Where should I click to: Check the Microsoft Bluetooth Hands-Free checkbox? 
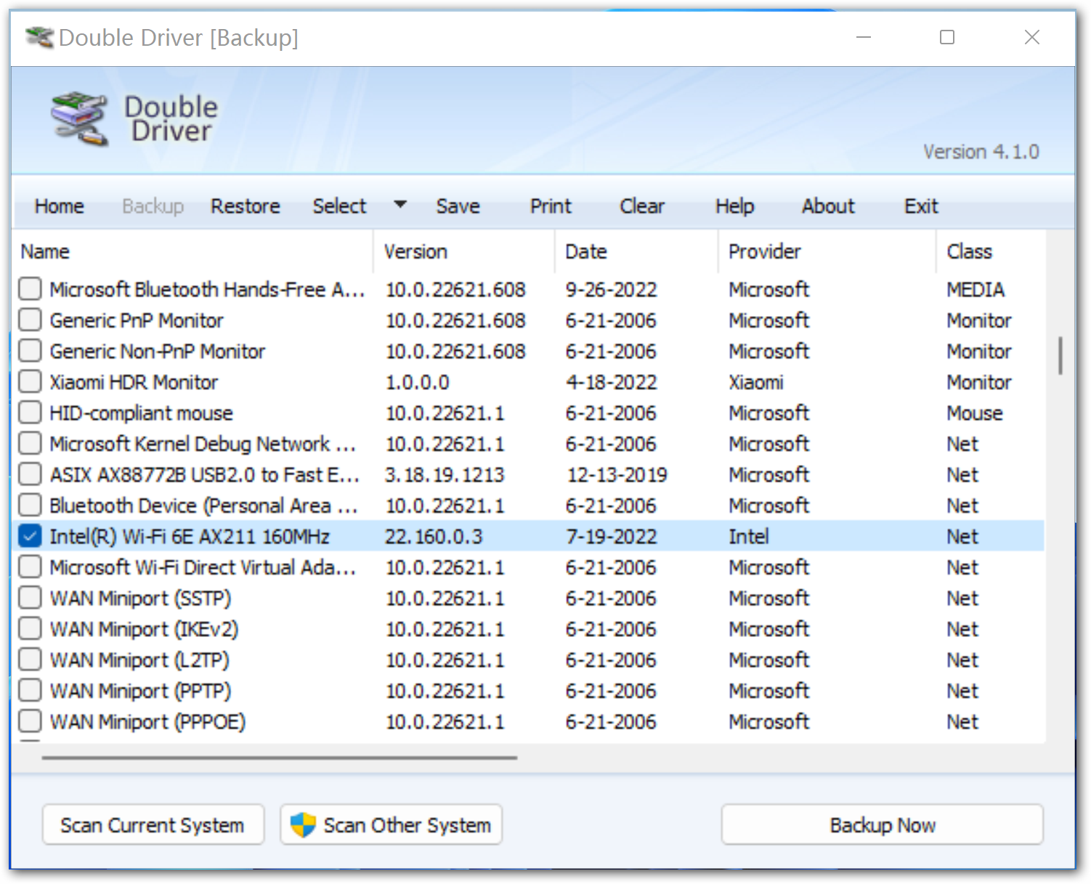[x=30, y=288]
